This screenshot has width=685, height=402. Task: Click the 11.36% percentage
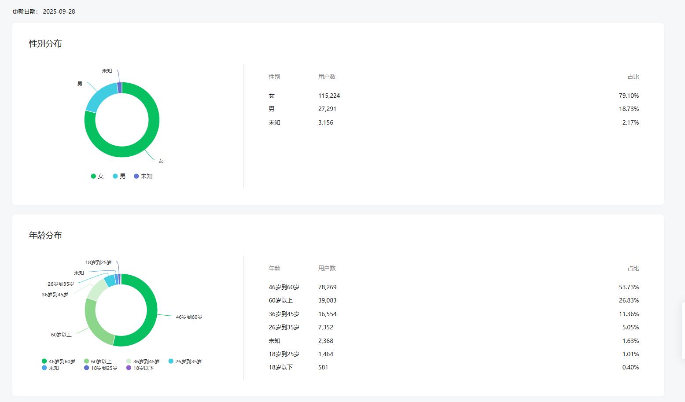click(x=629, y=314)
